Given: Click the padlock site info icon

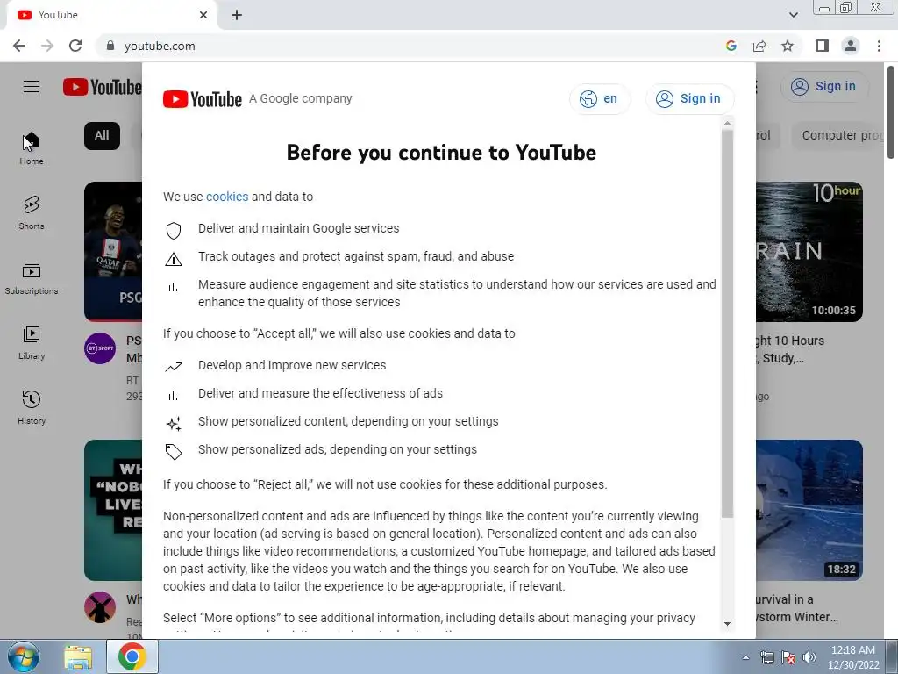Looking at the screenshot, I should 110,46.
